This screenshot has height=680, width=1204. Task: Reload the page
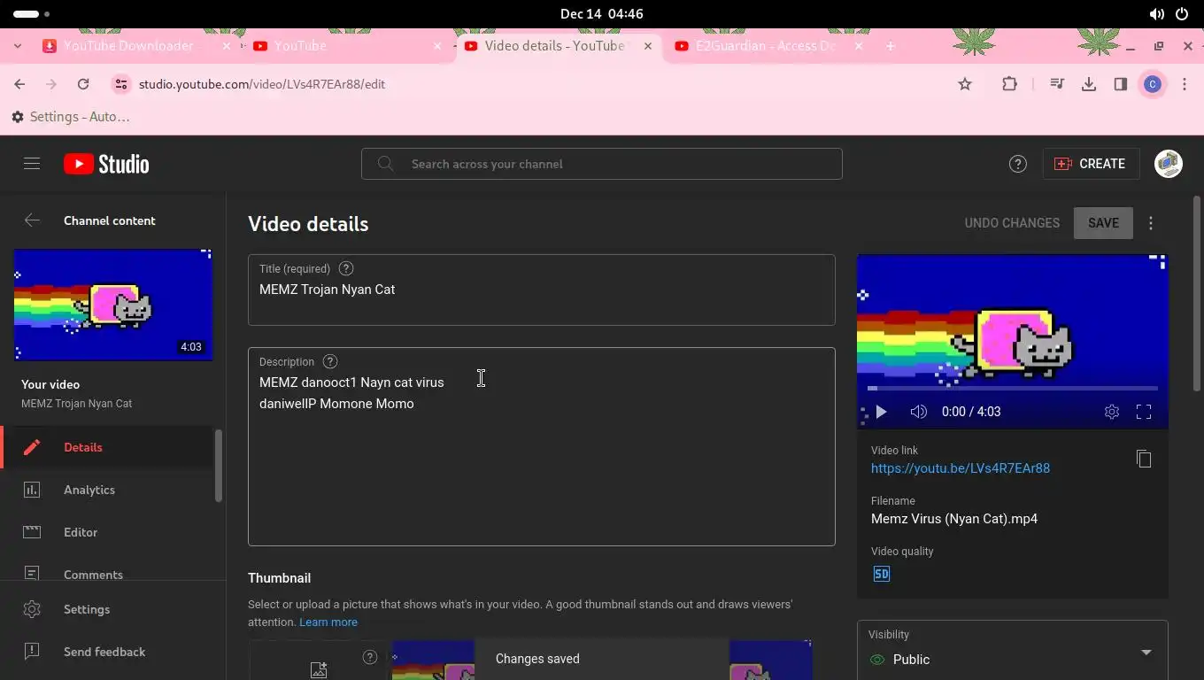coord(83,84)
